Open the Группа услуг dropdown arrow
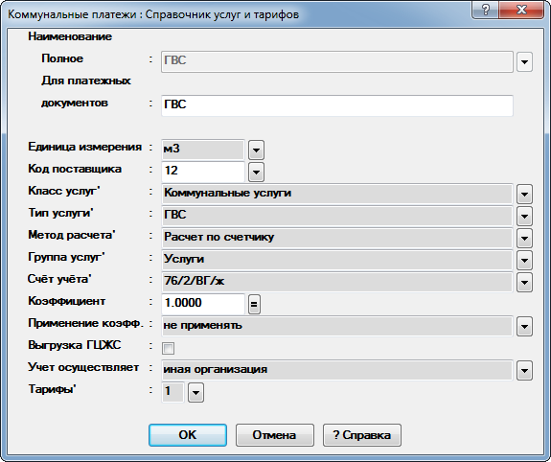This screenshot has width=551, height=462. pos(524,261)
